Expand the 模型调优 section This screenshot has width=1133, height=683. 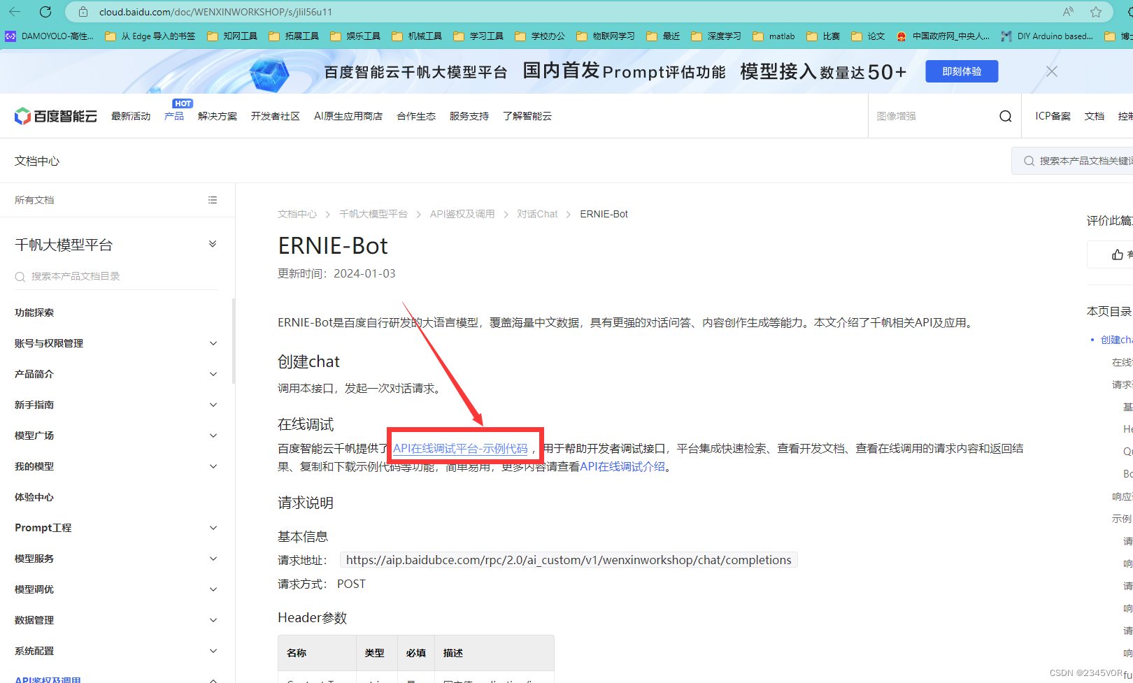tap(116, 589)
